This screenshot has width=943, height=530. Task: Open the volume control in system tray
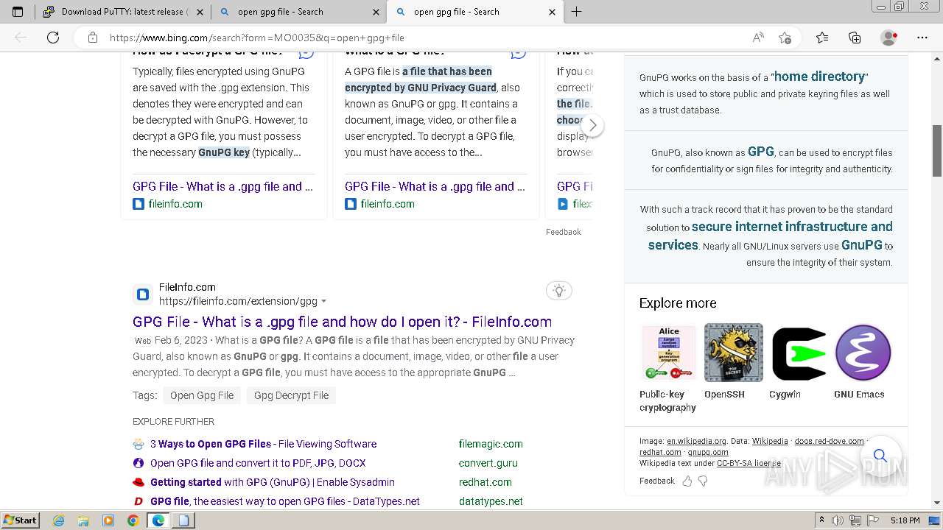point(837,520)
